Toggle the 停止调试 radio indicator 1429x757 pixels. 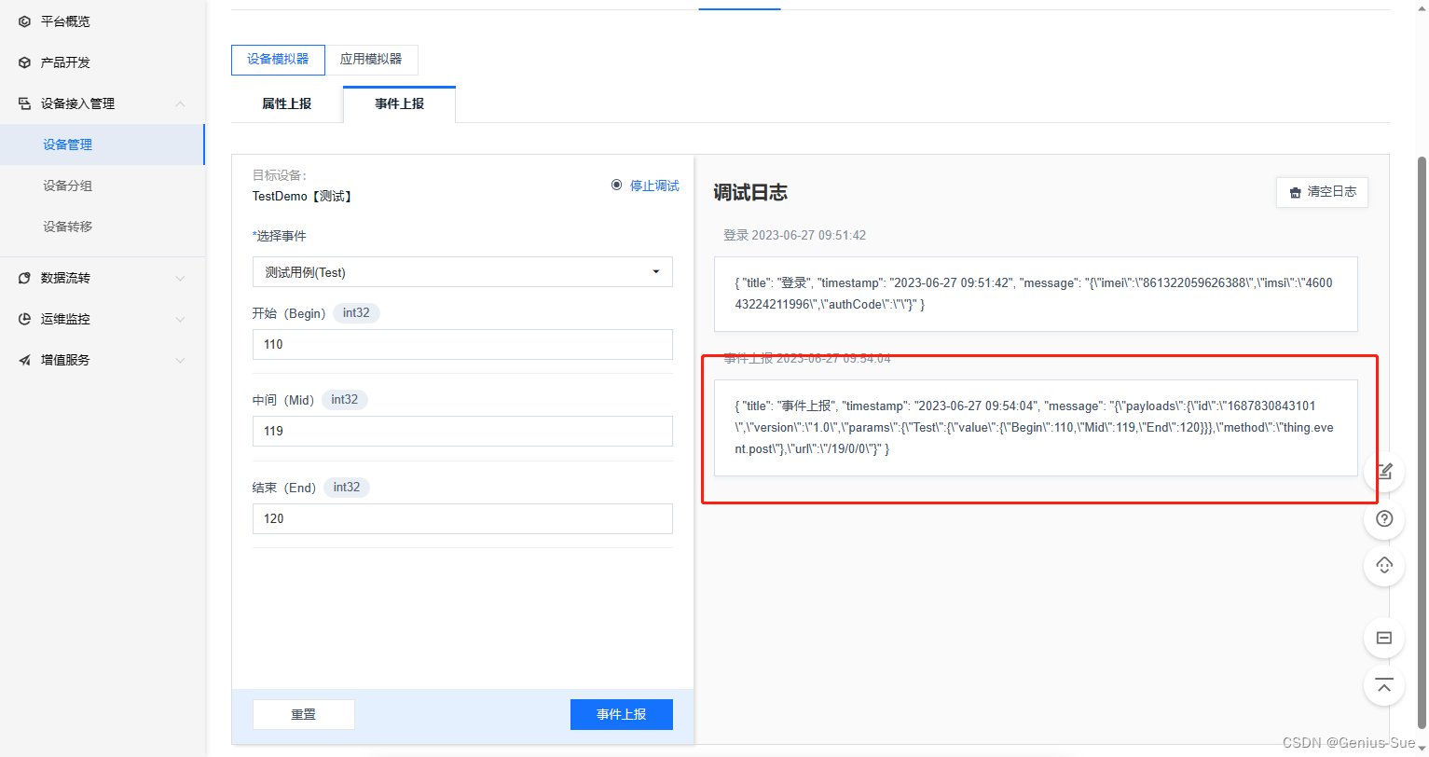(617, 185)
